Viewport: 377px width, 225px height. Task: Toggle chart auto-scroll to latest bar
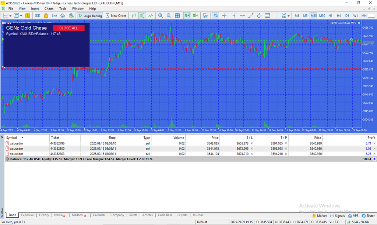click(187, 16)
